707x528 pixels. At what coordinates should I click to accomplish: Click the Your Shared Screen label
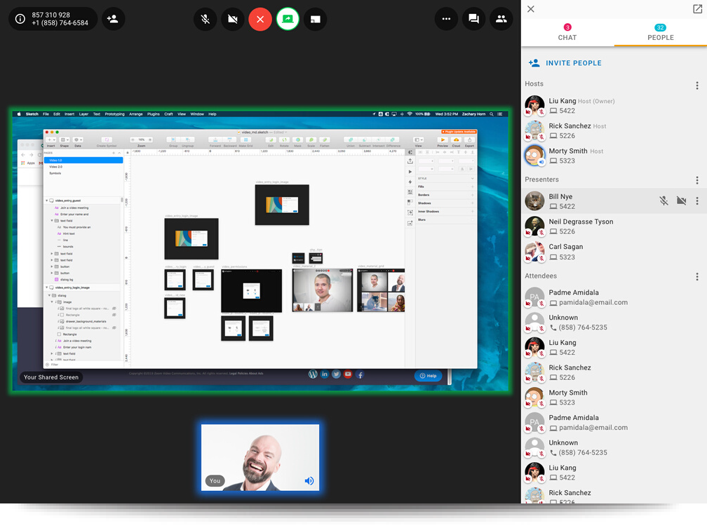click(x=51, y=377)
